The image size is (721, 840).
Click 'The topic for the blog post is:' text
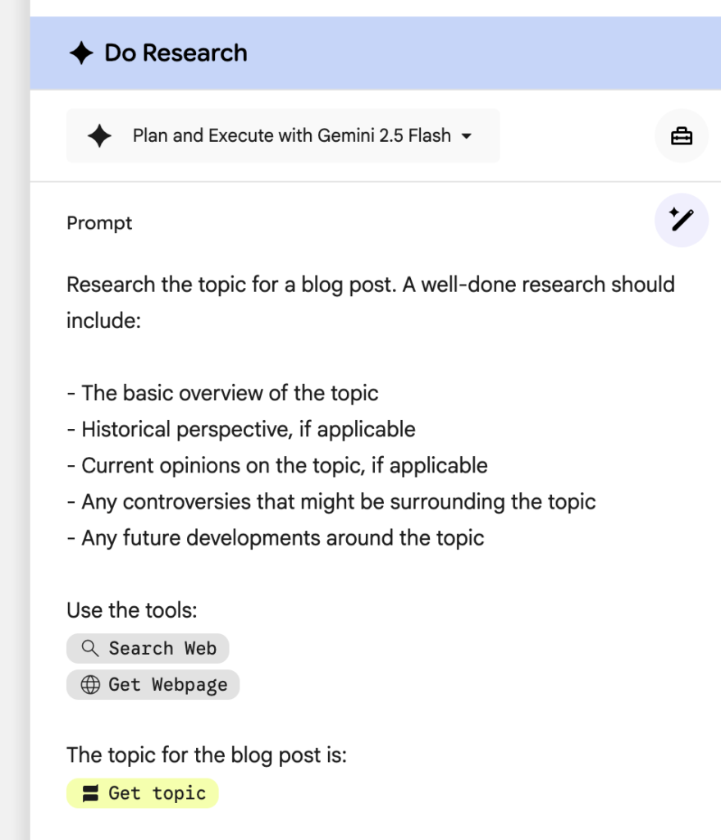tap(207, 755)
